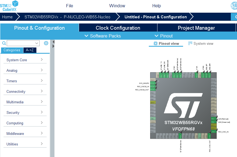
Task: Select the PC3 pin
Action: pos(153,116)
